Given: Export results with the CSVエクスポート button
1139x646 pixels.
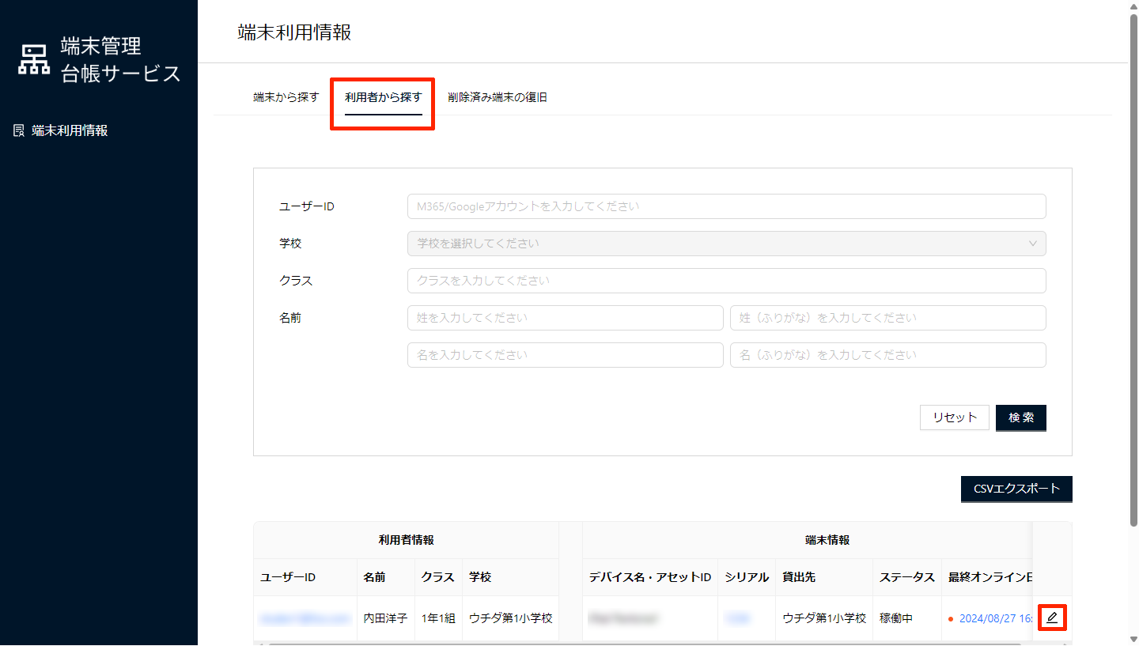Looking at the screenshot, I should click(x=1016, y=489).
